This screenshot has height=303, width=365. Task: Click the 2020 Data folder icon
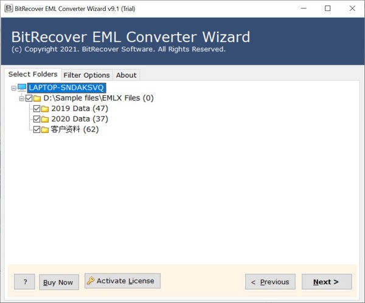[x=45, y=119]
